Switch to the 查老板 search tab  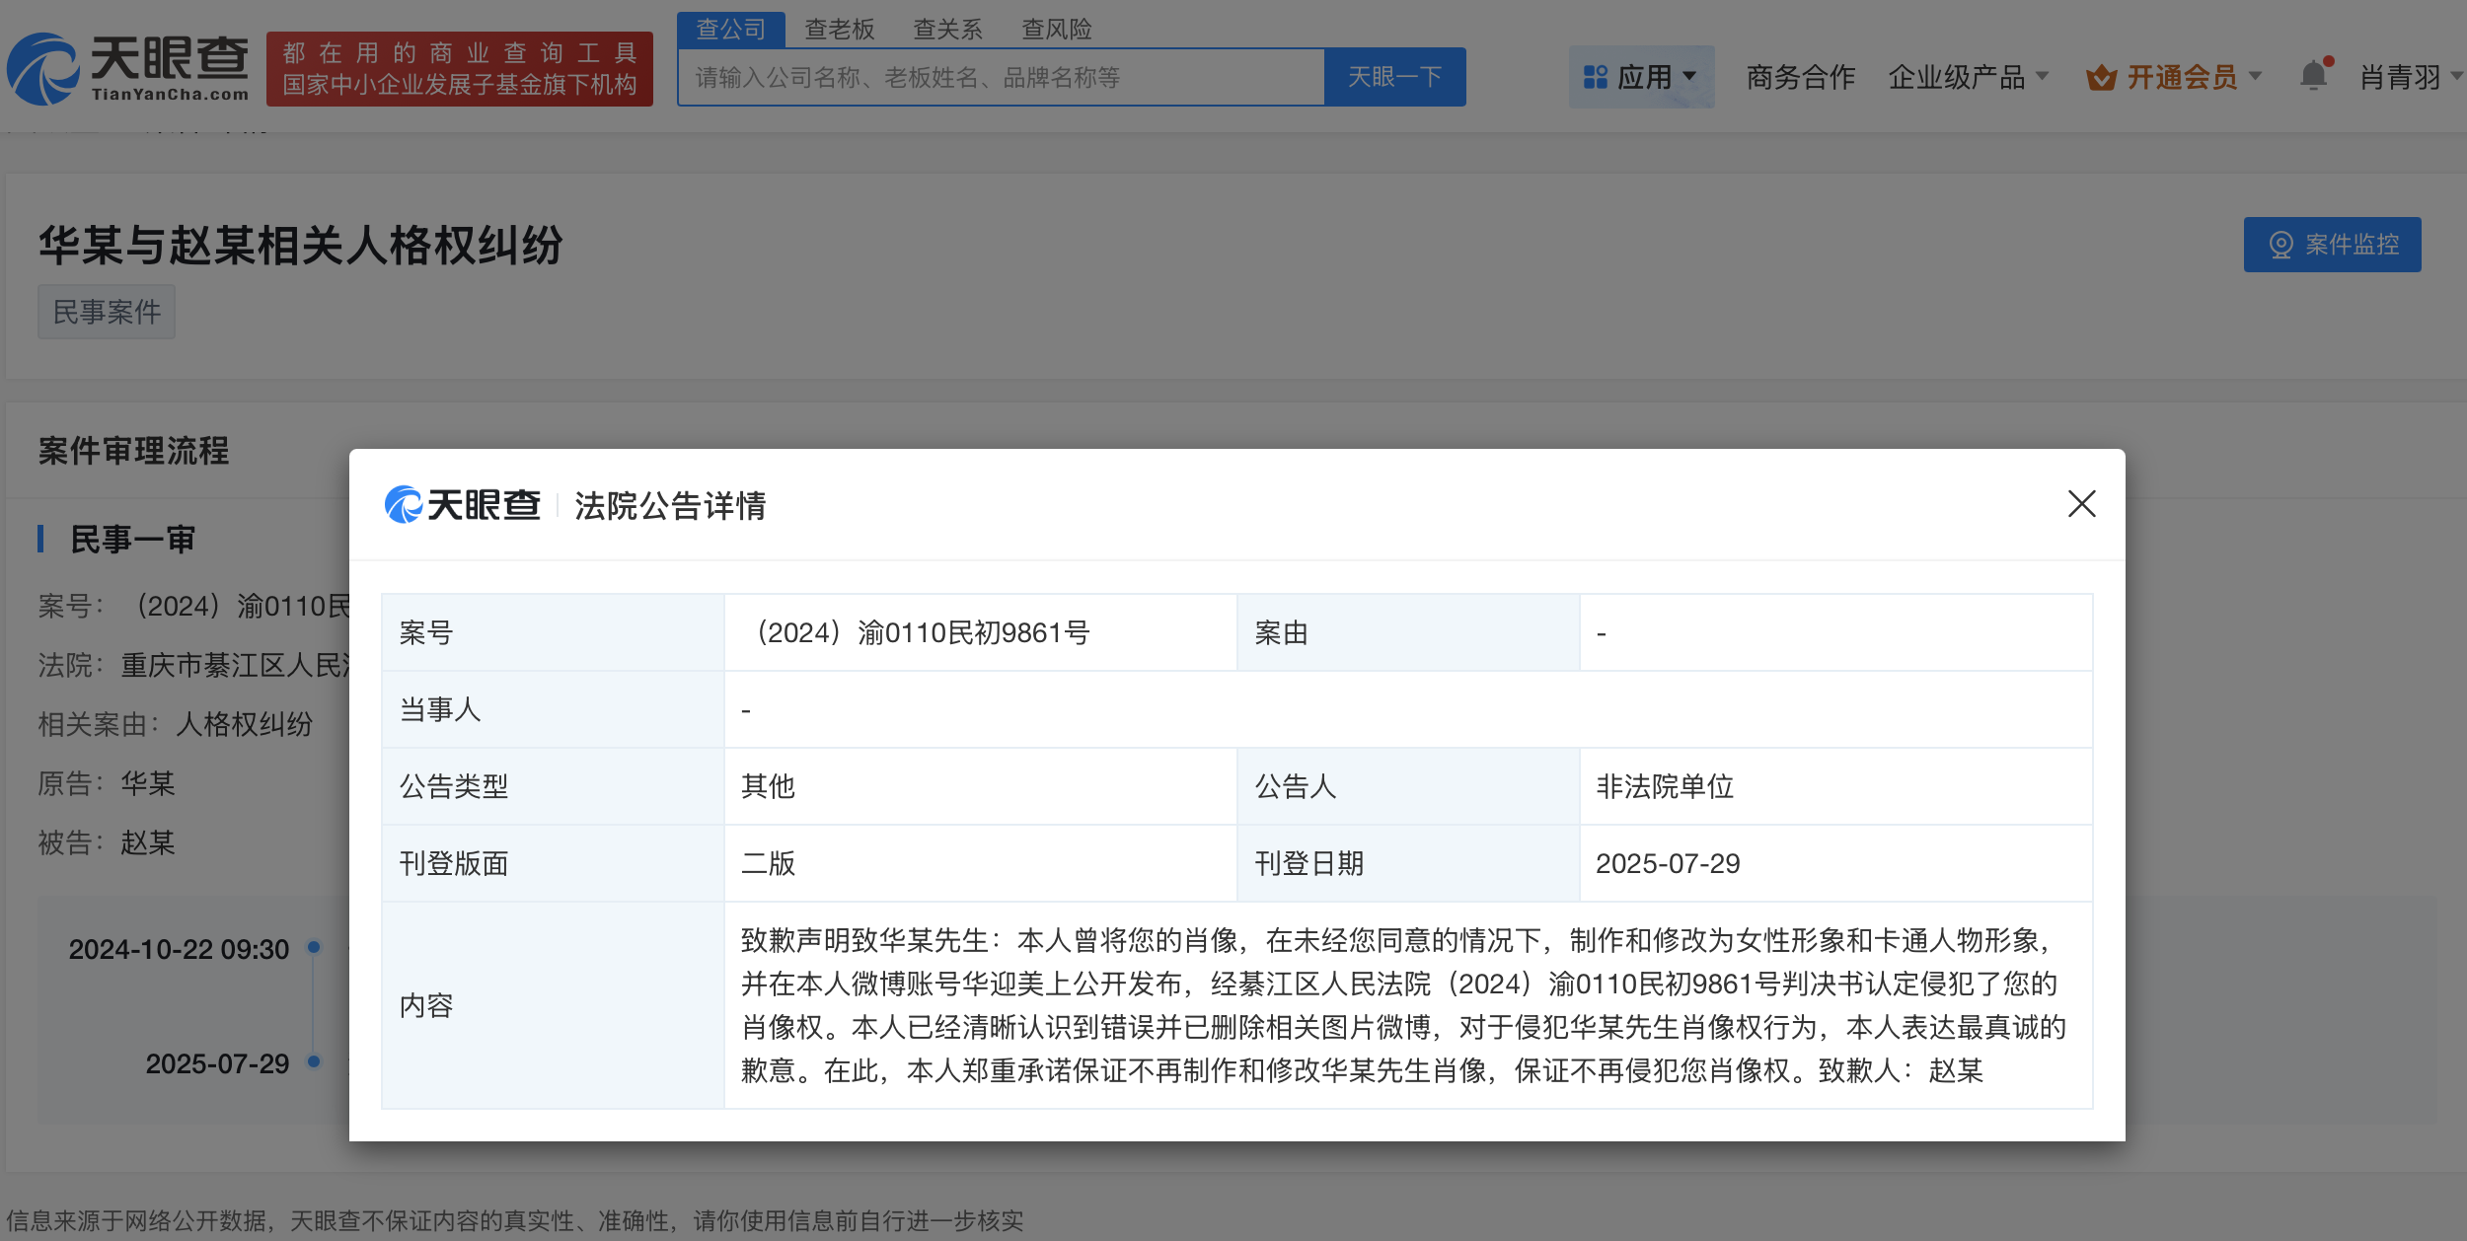[x=839, y=30]
